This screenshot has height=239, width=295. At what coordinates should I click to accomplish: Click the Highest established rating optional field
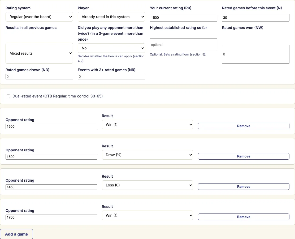tap(183, 45)
